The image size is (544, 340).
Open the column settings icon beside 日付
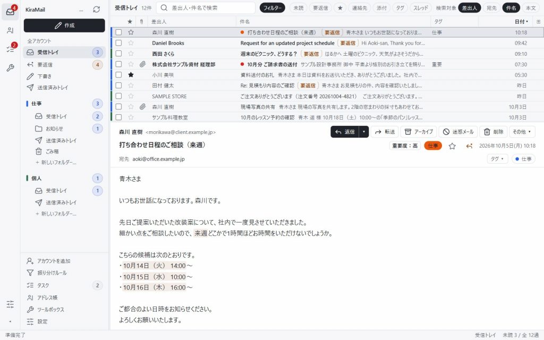click(x=539, y=21)
